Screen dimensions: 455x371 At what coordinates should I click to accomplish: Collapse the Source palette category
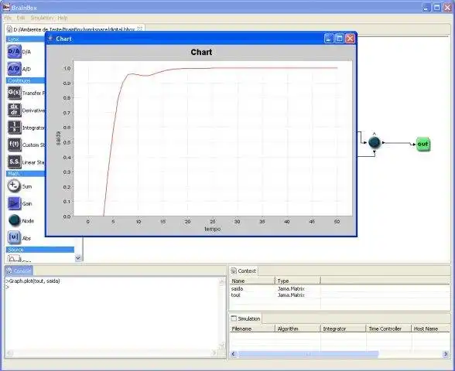(x=40, y=250)
